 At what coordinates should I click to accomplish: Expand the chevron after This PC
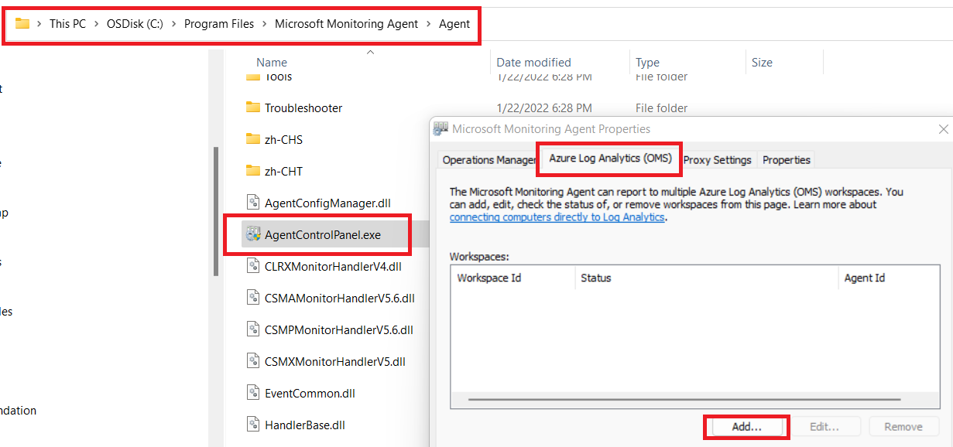pyautogui.click(x=97, y=24)
